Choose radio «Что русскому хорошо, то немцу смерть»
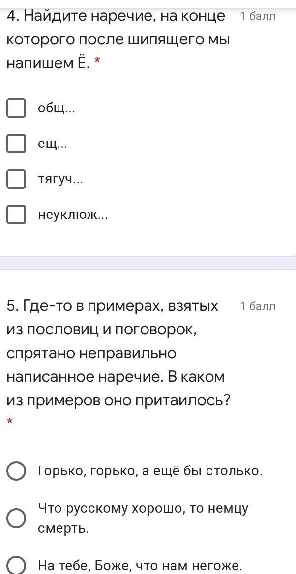 16,518
